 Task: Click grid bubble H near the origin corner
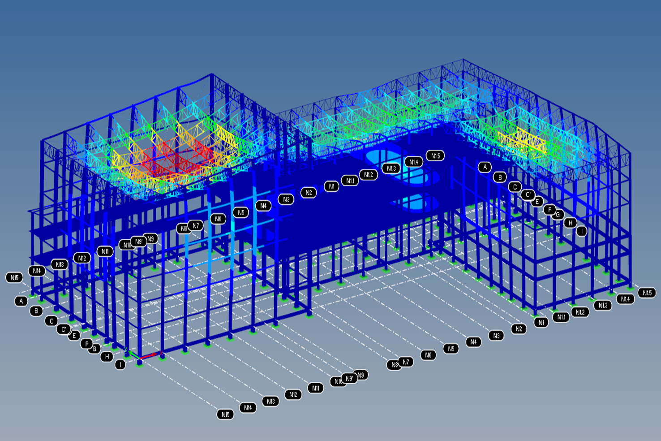107,357
